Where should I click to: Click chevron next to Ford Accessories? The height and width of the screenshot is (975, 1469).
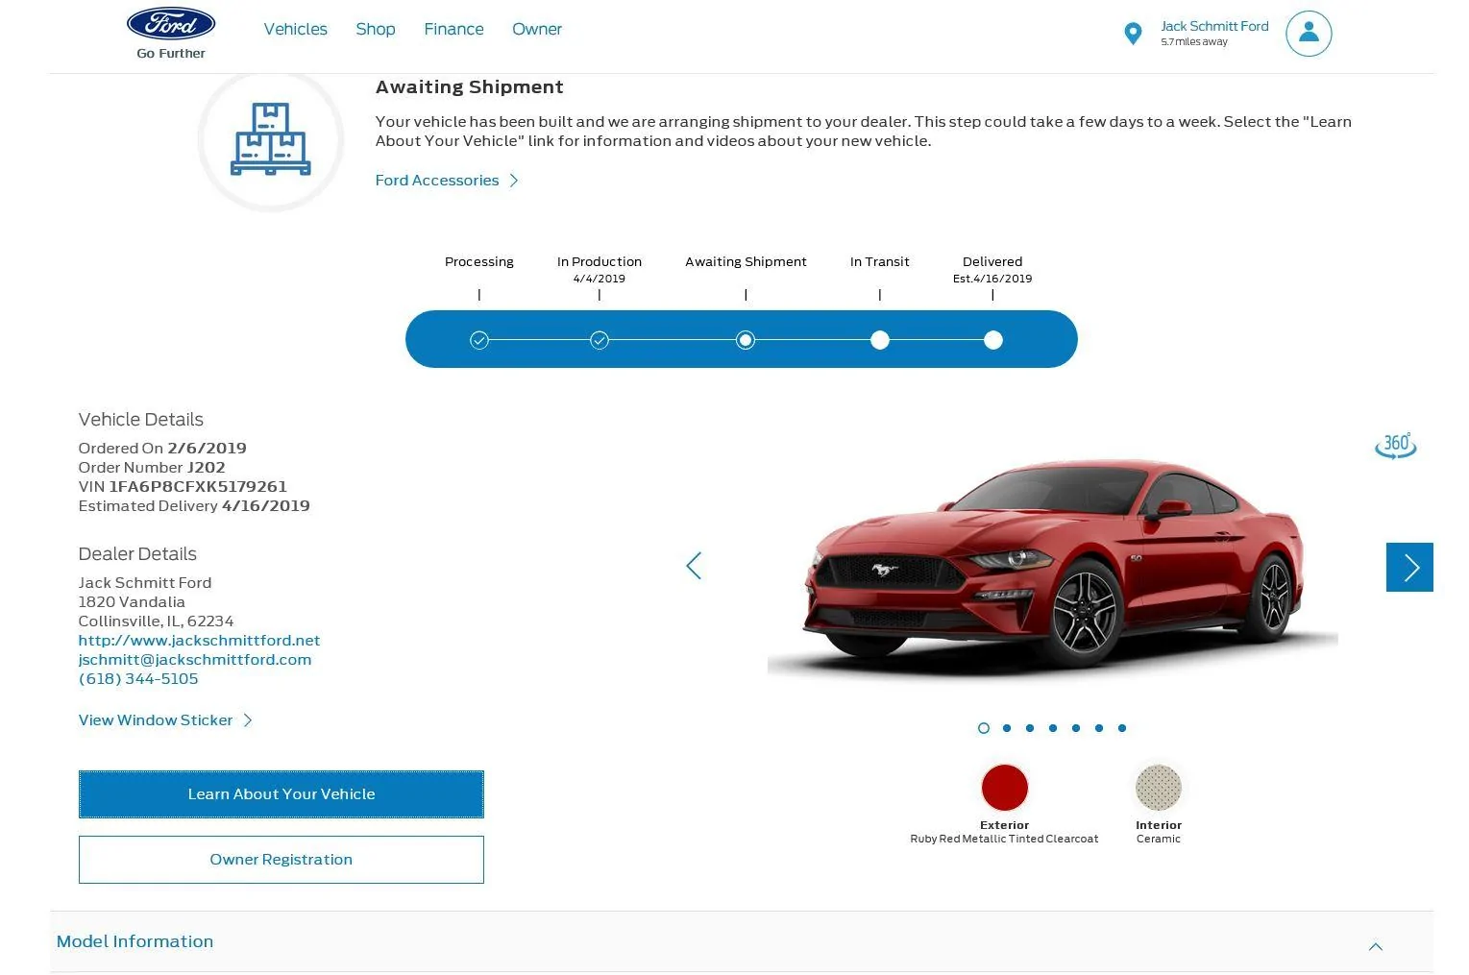[514, 181]
